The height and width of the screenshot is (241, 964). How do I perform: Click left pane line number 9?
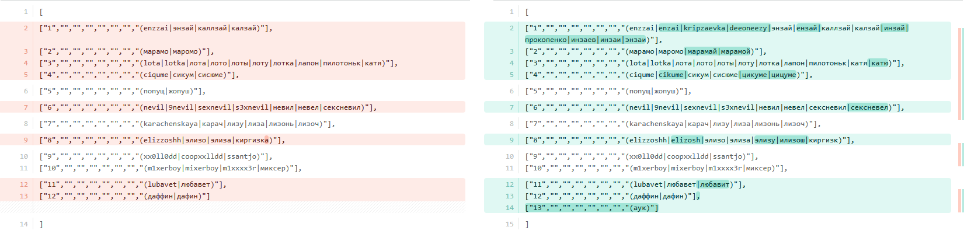tap(26, 140)
